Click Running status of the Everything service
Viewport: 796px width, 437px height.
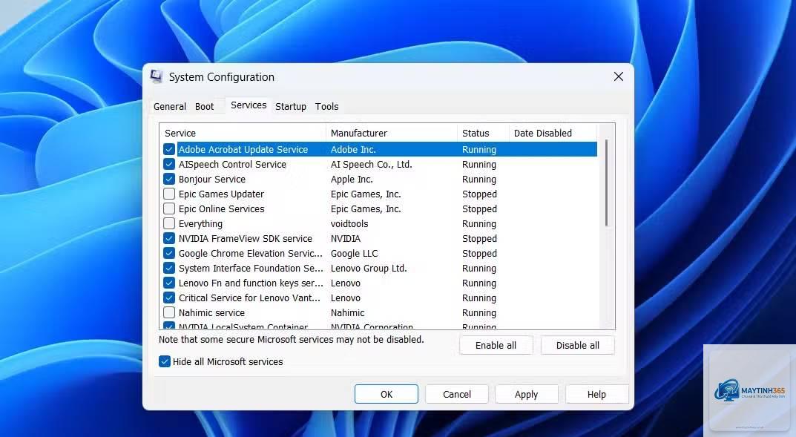tap(478, 223)
